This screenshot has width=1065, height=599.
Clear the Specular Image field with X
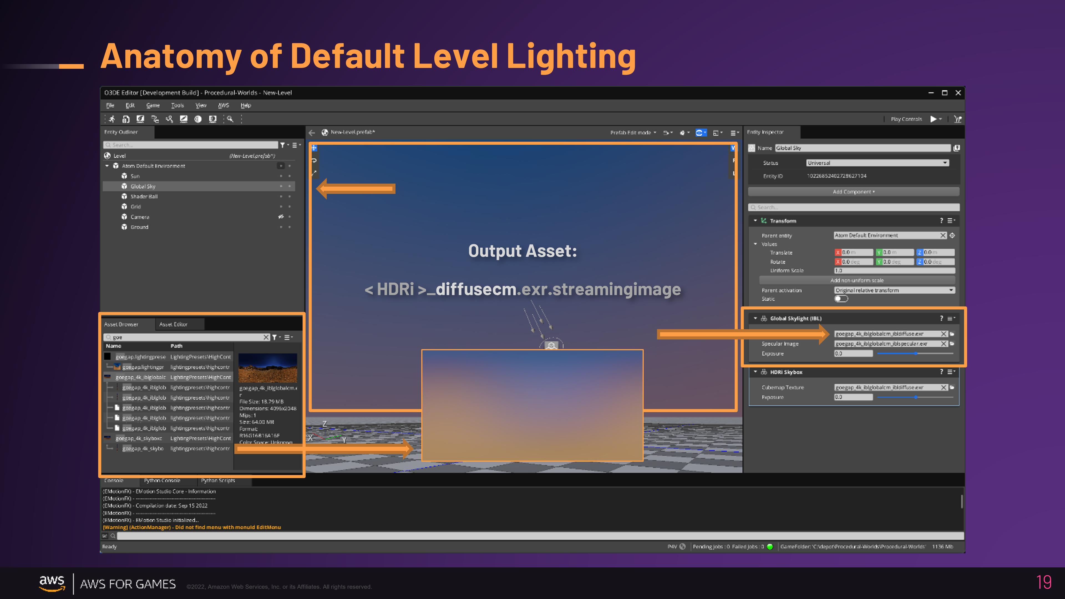click(x=944, y=344)
